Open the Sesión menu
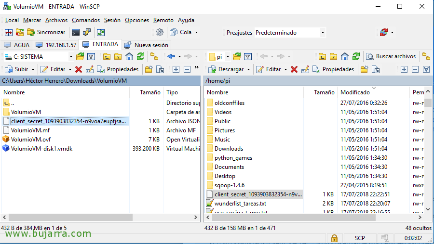The height and width of the screenshot is (244, 434). pyautogui.click(x=112, y=20)
